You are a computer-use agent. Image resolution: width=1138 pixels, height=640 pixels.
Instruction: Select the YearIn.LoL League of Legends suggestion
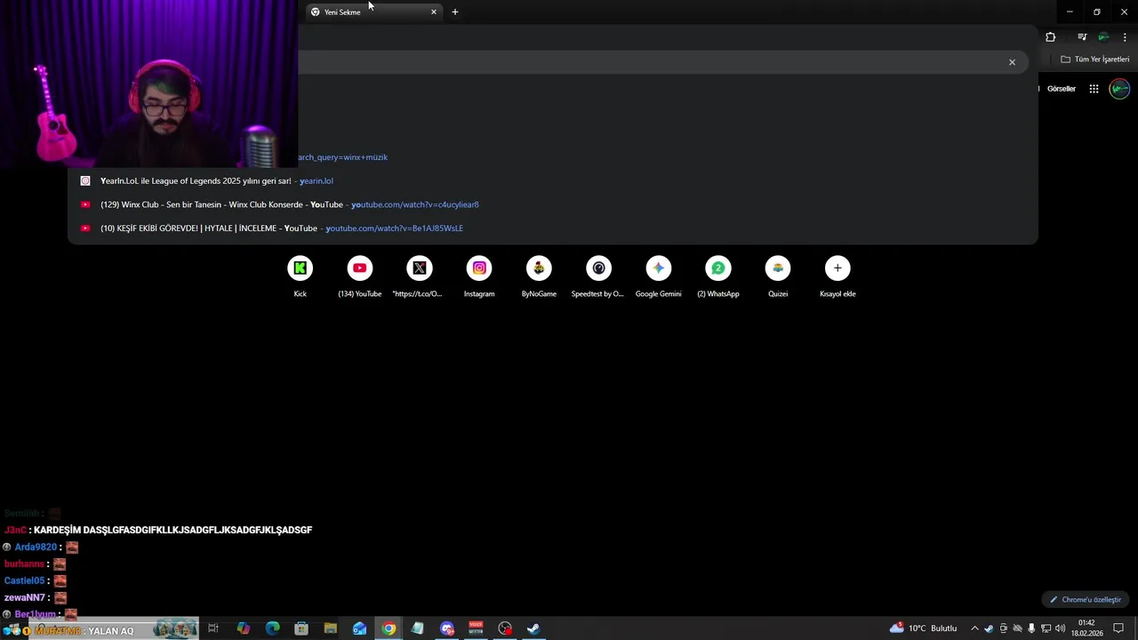(553, 181)
